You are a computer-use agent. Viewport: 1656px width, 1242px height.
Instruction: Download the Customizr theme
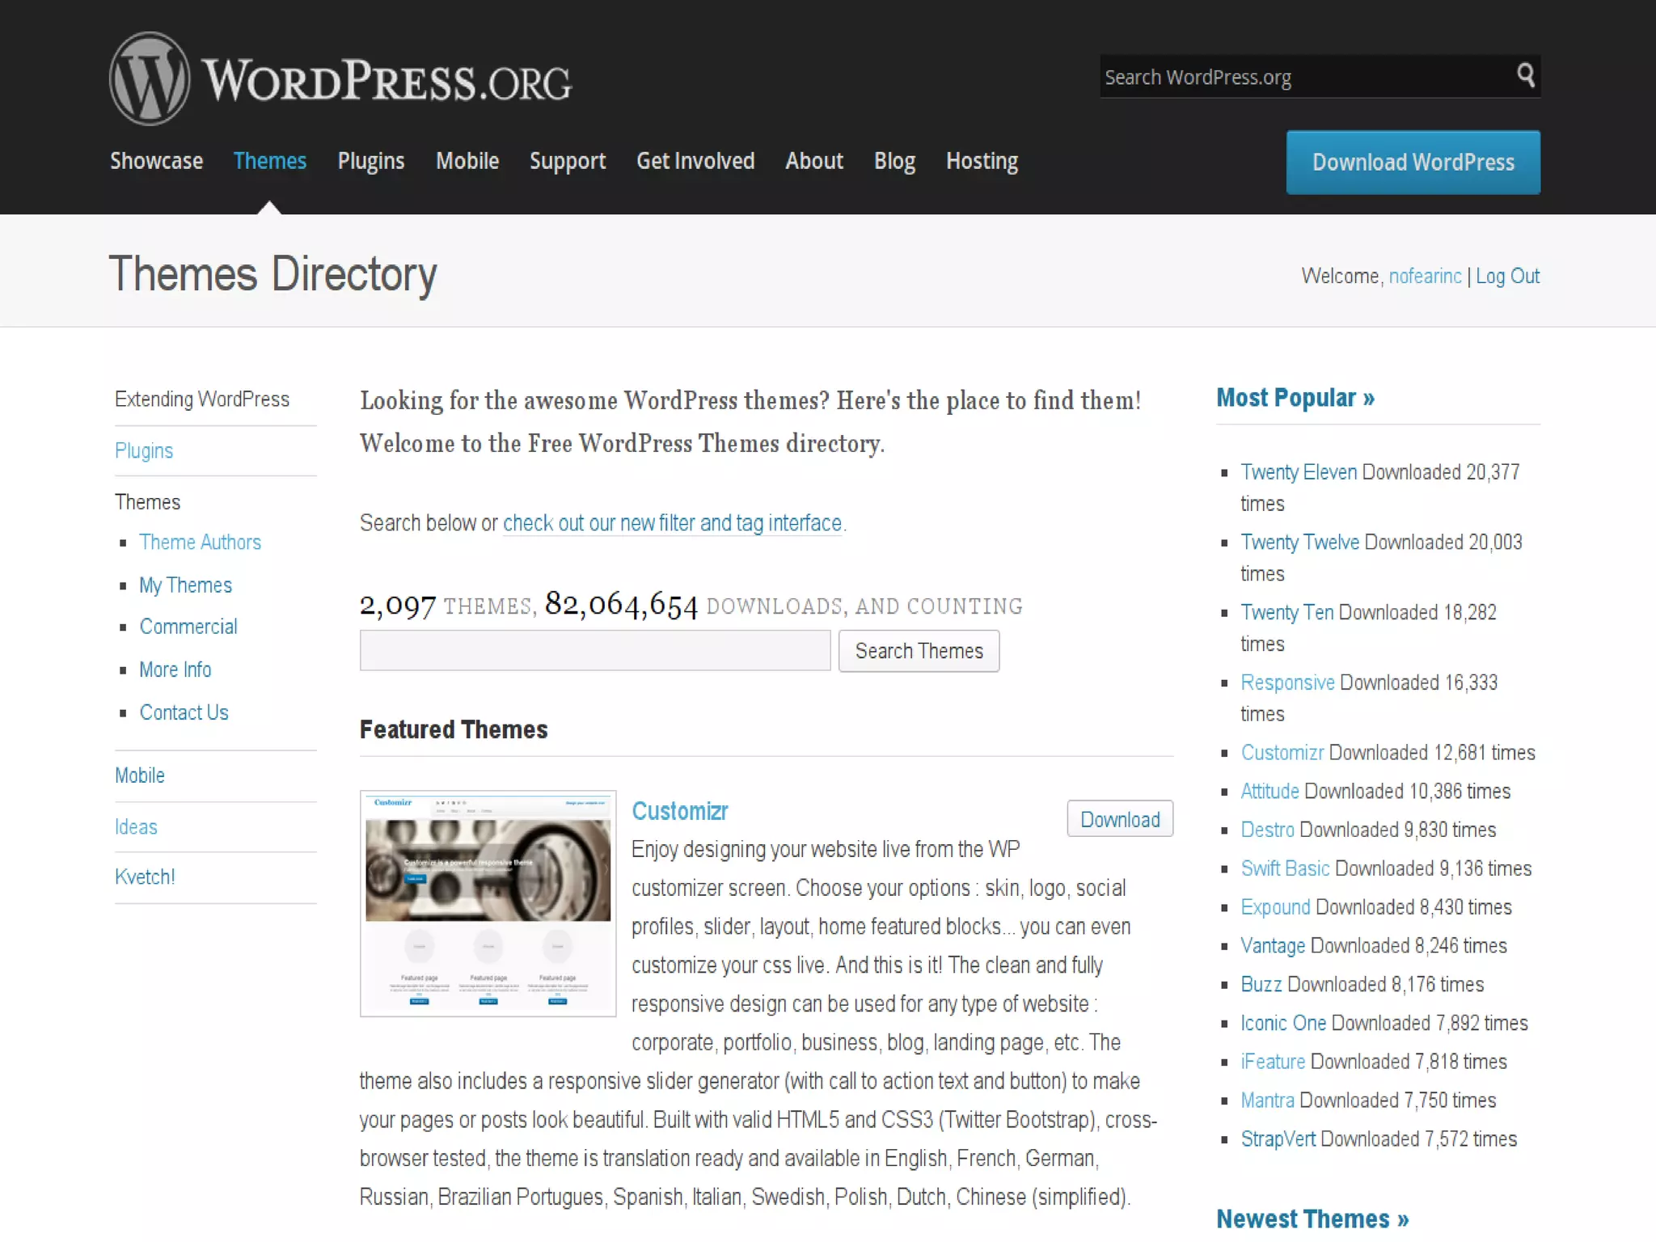(x=1119, y=819)
